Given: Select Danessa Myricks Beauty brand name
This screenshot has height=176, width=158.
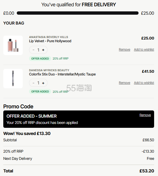Looking at the screenshot, I should pyautogui.click(x=49, y=70).
